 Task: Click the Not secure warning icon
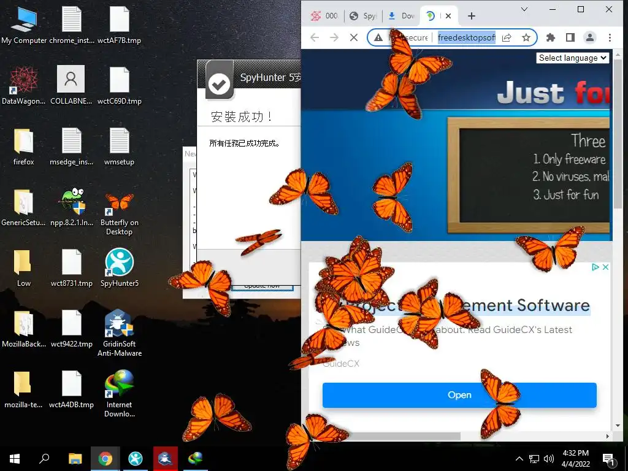pyautogui.click(x=378, y=37)
